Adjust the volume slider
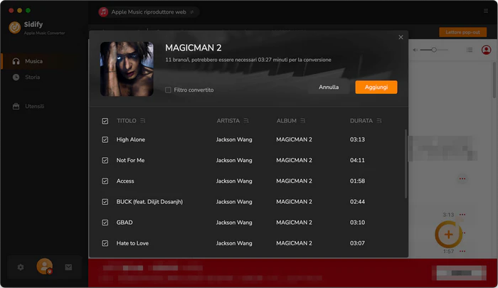This screenshot has height=288, width=498. (x=434, y=50)
